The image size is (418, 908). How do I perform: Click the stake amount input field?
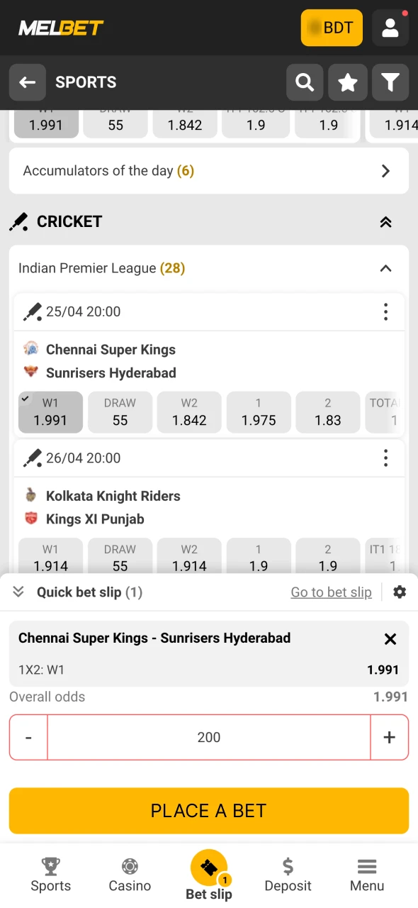click(208, 737)
